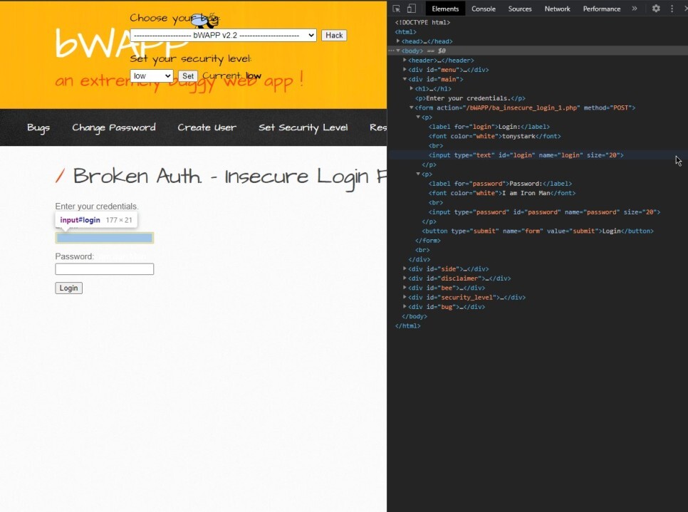Select the Elements tab

tap(445, 9)
